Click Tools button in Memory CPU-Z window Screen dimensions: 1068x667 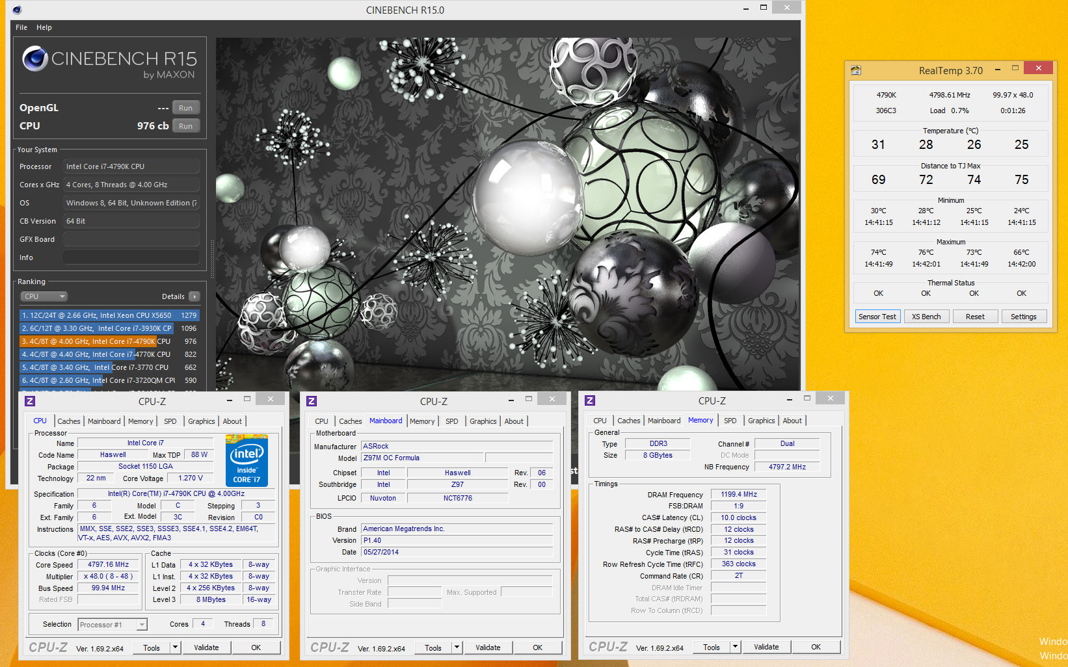click(x=712, y=647)
